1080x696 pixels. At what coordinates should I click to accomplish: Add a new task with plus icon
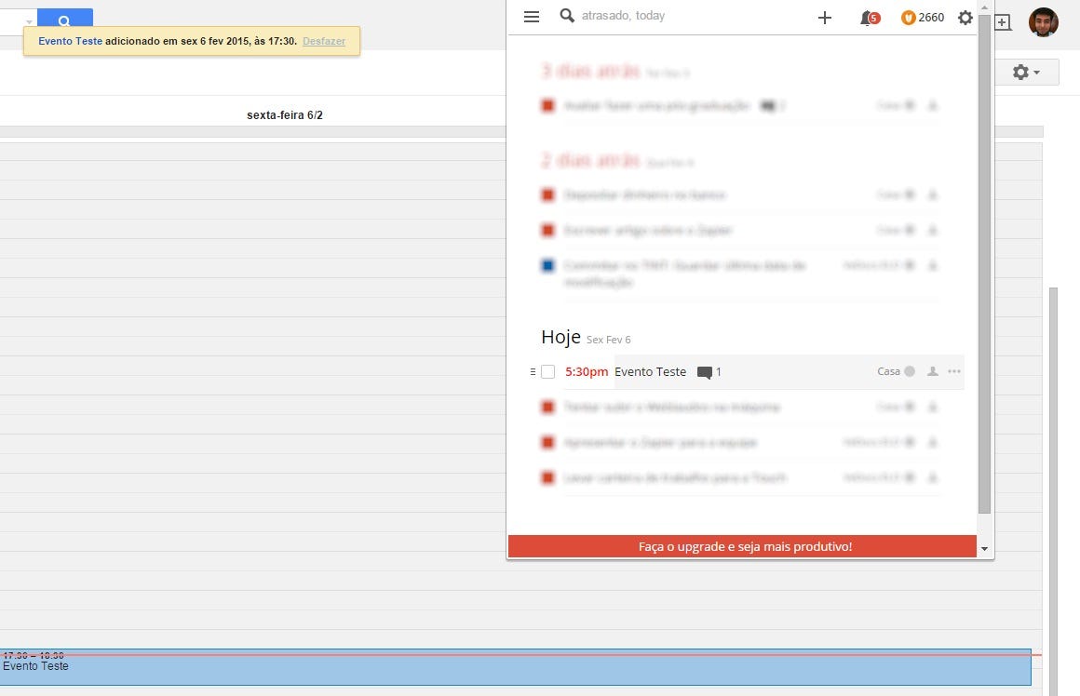click(x=825, y=17)
